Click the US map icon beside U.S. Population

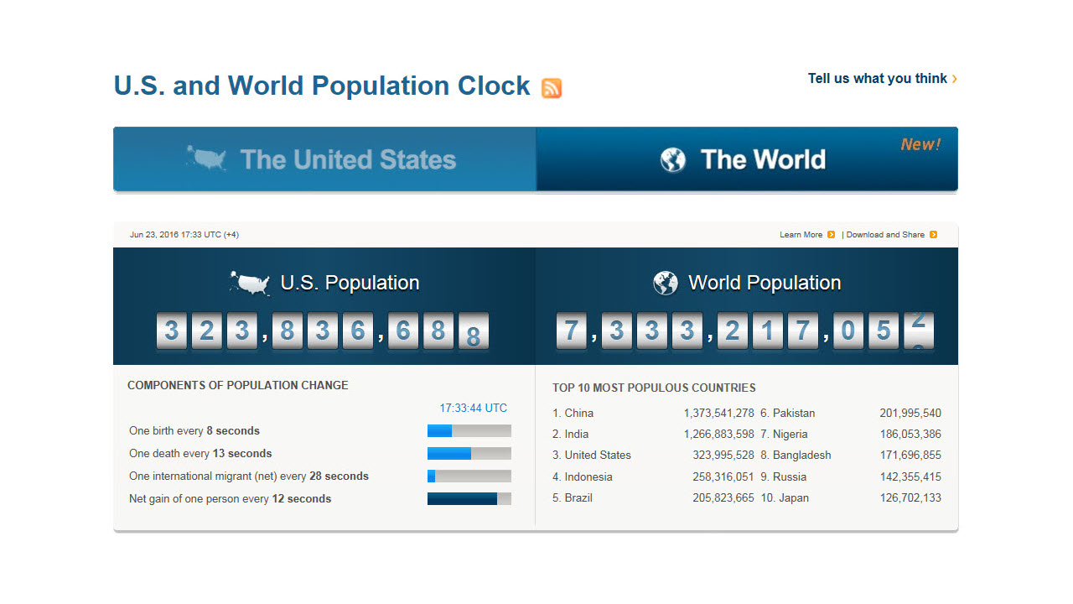pos(250,284)
